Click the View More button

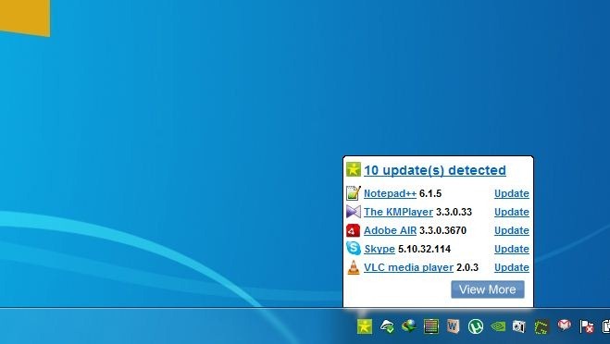coord(488,289)
